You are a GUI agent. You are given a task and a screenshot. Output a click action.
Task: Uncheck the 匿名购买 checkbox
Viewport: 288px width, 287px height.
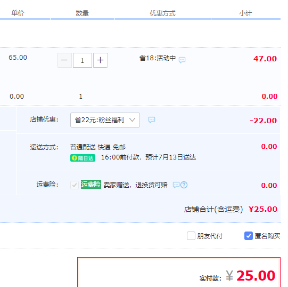(249, 236)
